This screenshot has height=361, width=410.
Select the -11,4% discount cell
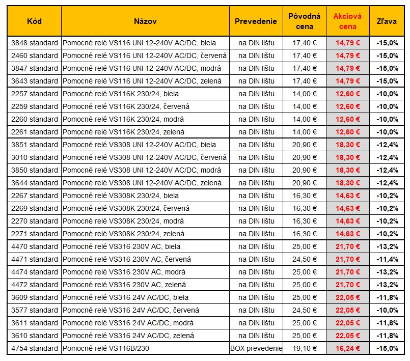[x=387, y=259]
